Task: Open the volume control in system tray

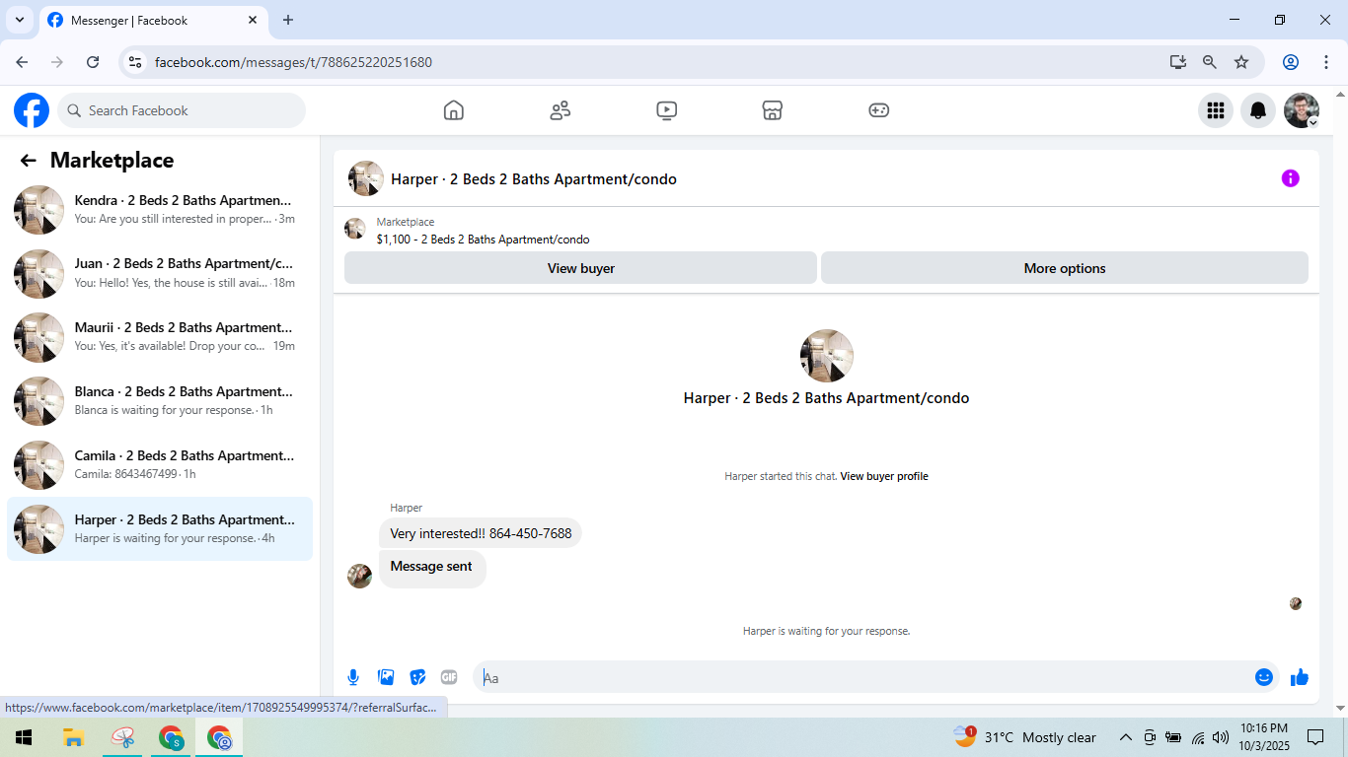Action: 1221,737
